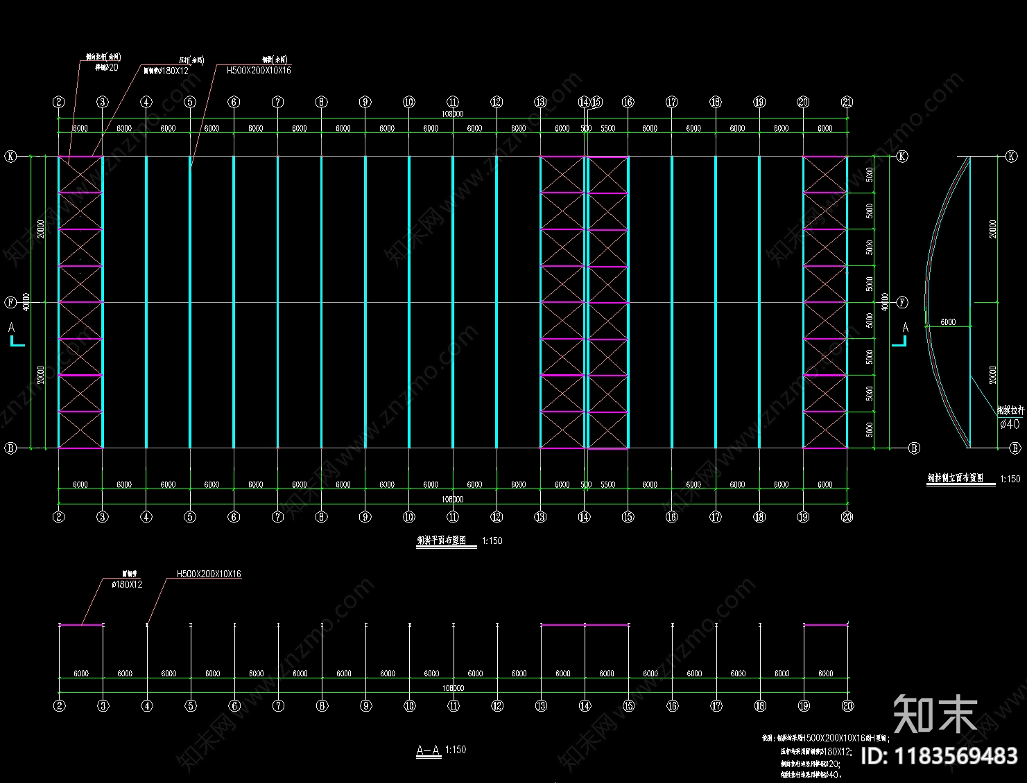Select section mark "A" left of the plan

[11, 327]
